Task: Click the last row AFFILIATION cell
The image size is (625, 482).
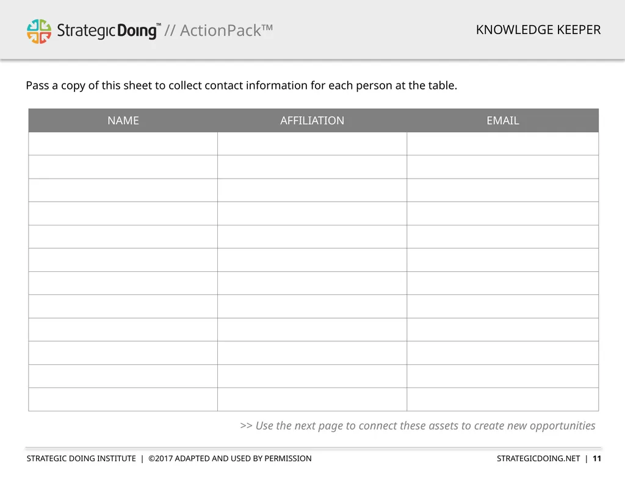Action: point(312,399)
